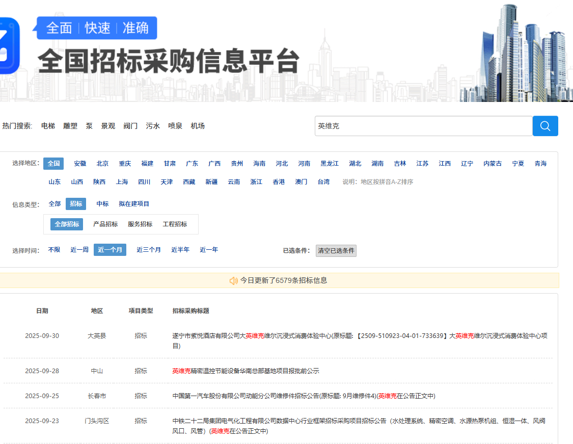Select region 四川
Image resolution: width=573 pixels, height=444 pixels.
click(x=144, y=182)
